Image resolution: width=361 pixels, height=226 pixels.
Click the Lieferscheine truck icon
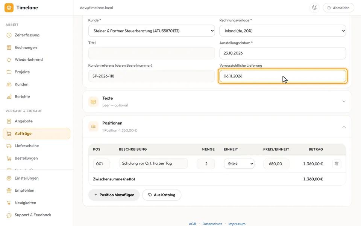click(x=9, y=146)
